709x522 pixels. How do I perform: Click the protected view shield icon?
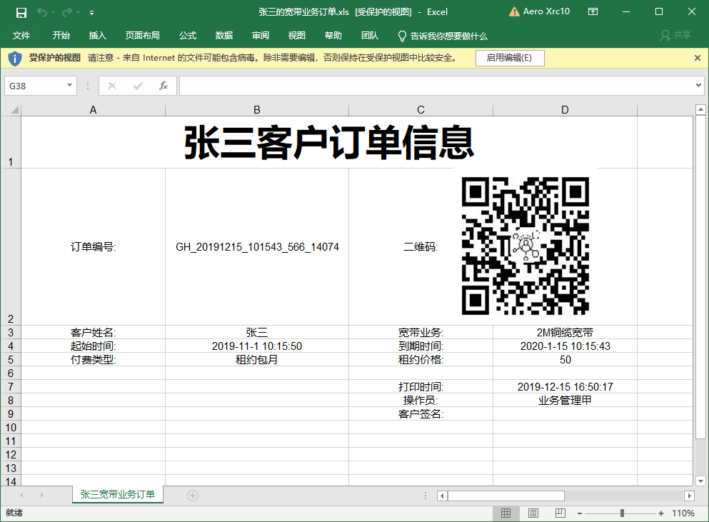pos(15,59)
